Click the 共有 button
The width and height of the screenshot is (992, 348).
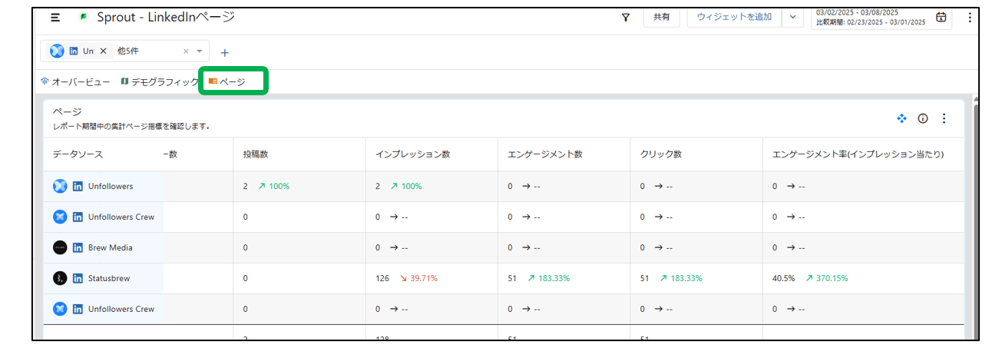click(x=660, y=17)
